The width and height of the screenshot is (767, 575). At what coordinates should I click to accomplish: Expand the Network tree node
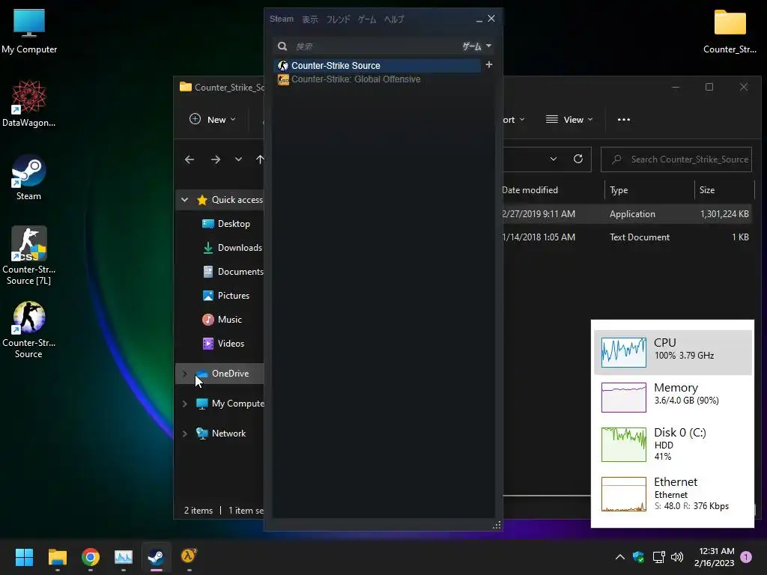pos(184,433)
